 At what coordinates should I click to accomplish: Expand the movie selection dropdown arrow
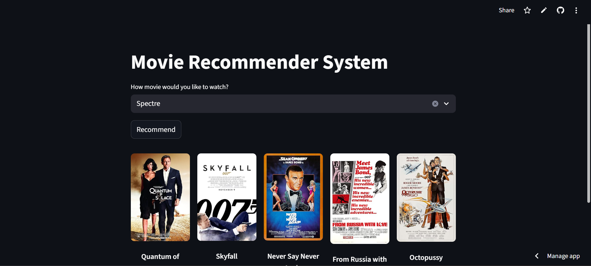pos(446,104)
